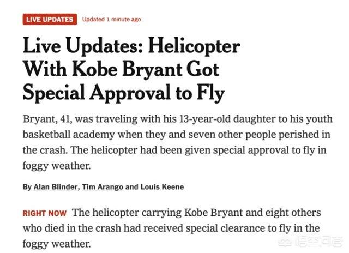The height and width of the screenshot is (253, 349).
Task: Click the word 'By' in the byline
Action: tap(27, 187)
